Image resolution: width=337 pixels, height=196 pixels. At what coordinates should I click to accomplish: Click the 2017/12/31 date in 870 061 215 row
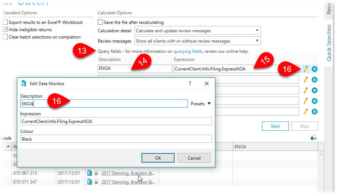(69, 173)
